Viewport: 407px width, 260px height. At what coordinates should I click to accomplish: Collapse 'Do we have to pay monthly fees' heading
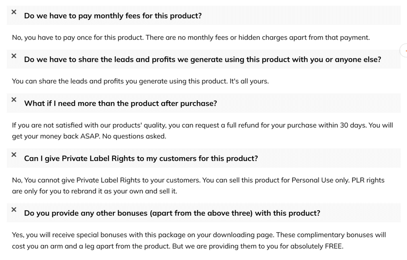tap(113, 16)
